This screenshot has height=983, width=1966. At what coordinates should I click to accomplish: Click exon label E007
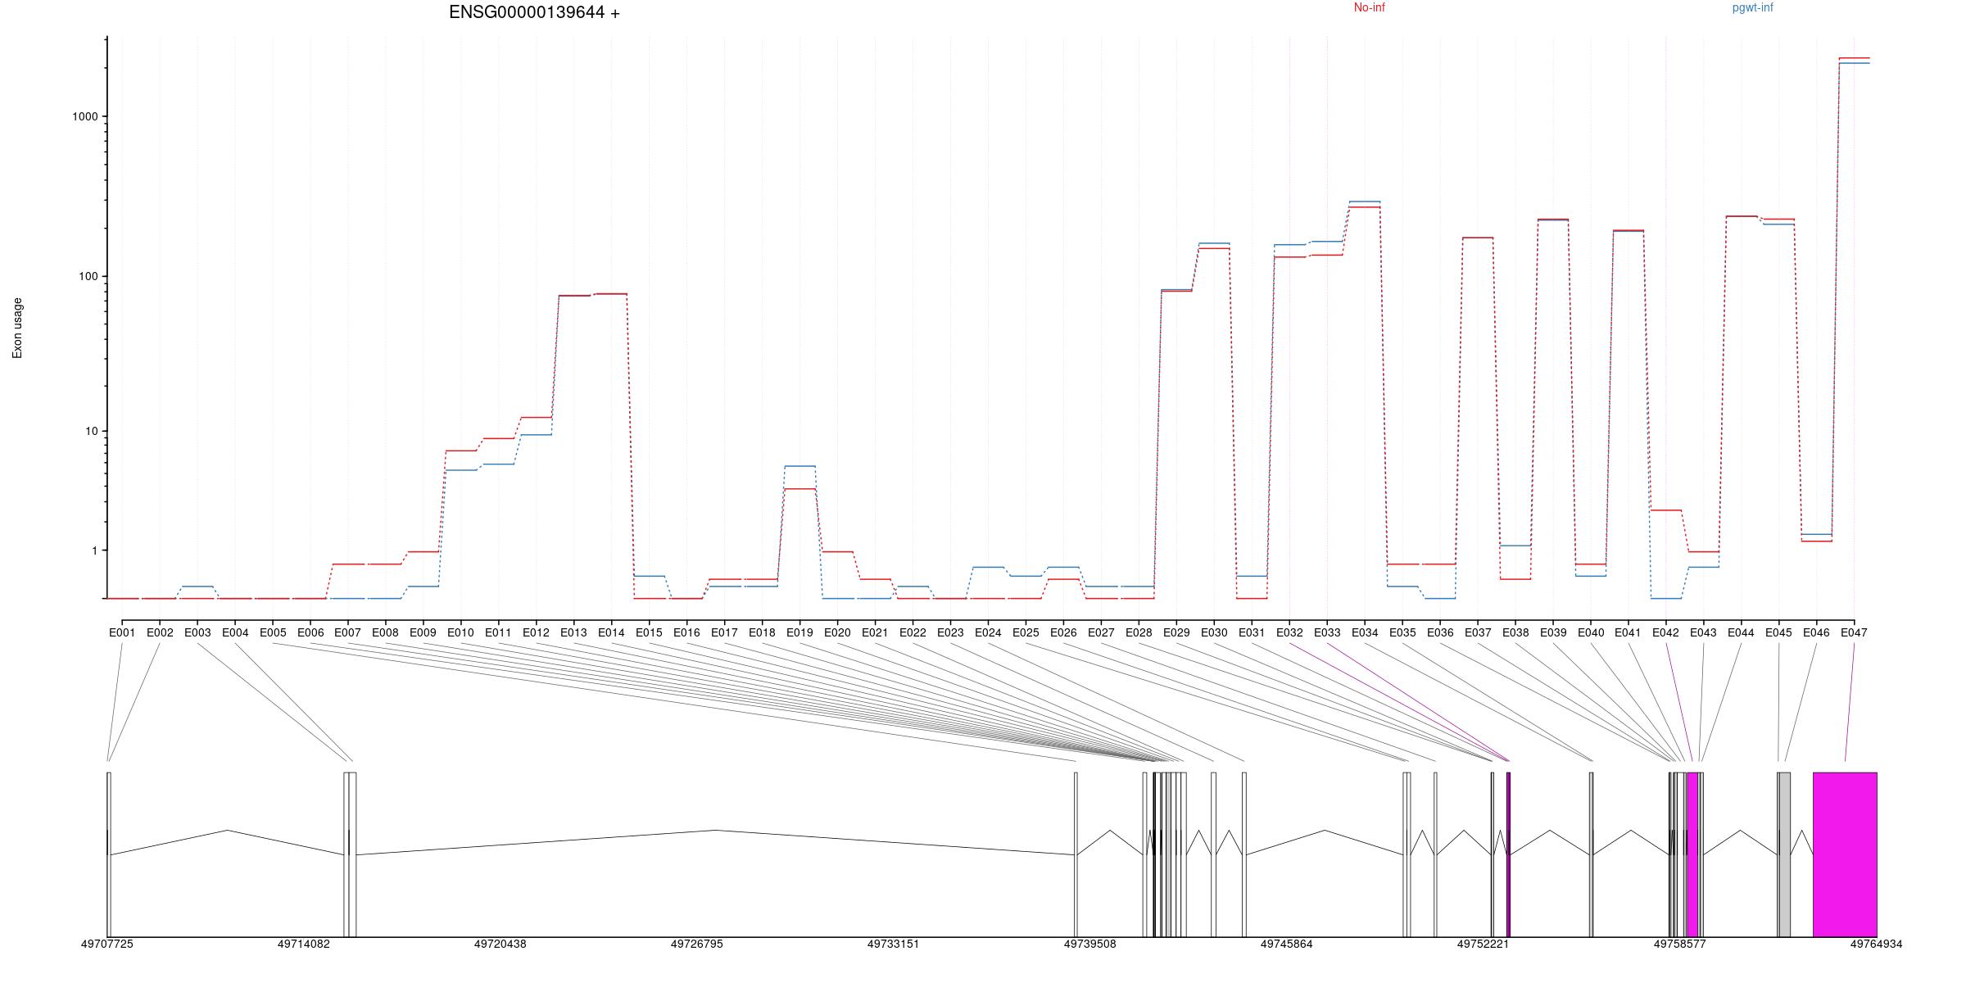(x=348, y=632)
